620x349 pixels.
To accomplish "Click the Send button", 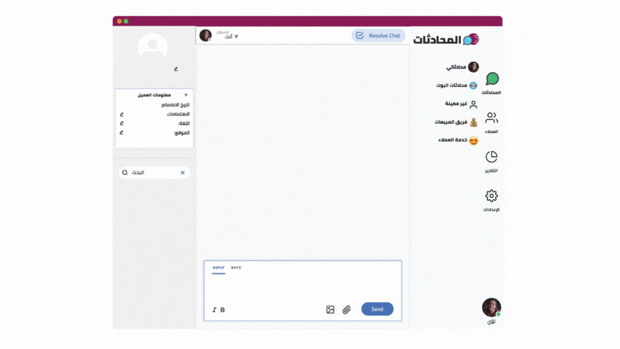I will [377, 309].
